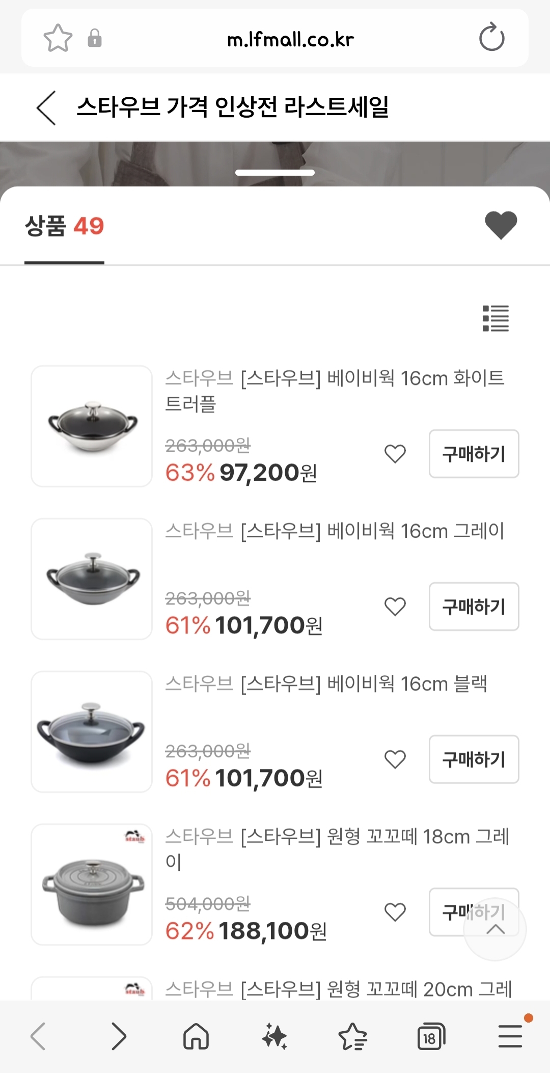Show the 18 open browser tabs

431,1036
